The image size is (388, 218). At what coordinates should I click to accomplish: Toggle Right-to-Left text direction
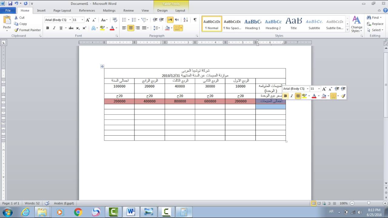pos(176,20)
